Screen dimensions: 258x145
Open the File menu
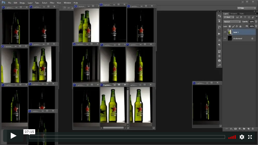coord(10,3)
